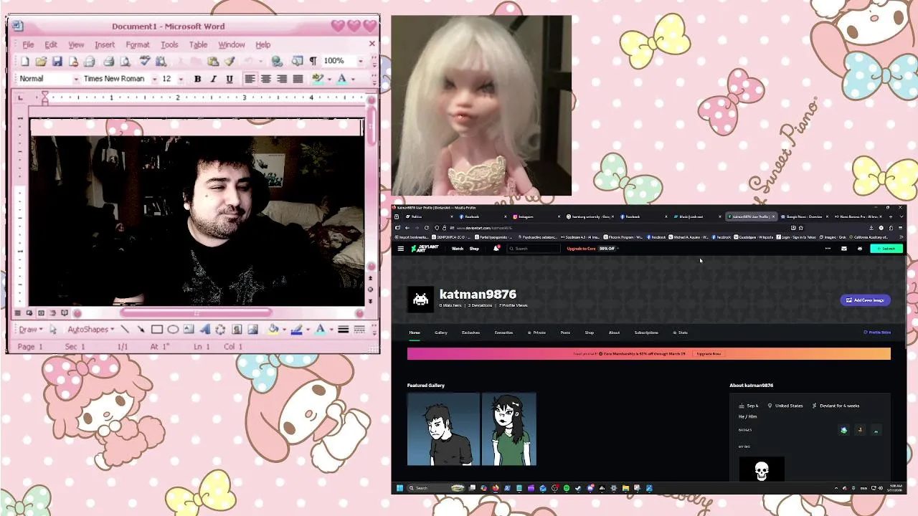Toggle Underline formatting in Word
This screenshot has height=516, width=918.
[229, 79]
